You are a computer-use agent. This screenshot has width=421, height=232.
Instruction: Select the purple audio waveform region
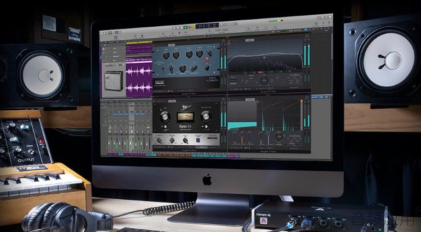tap(139, 80)
